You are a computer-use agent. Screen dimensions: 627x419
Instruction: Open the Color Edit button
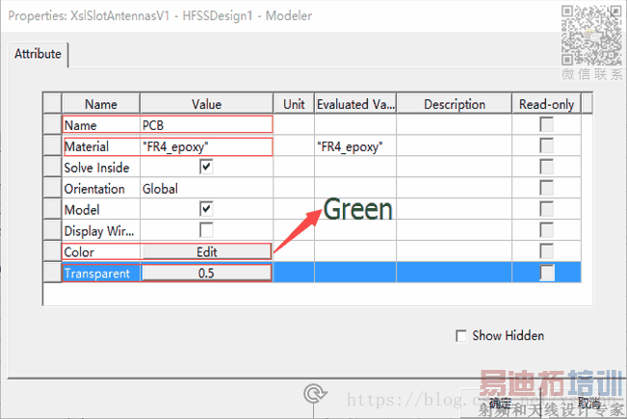pos(207,251)
